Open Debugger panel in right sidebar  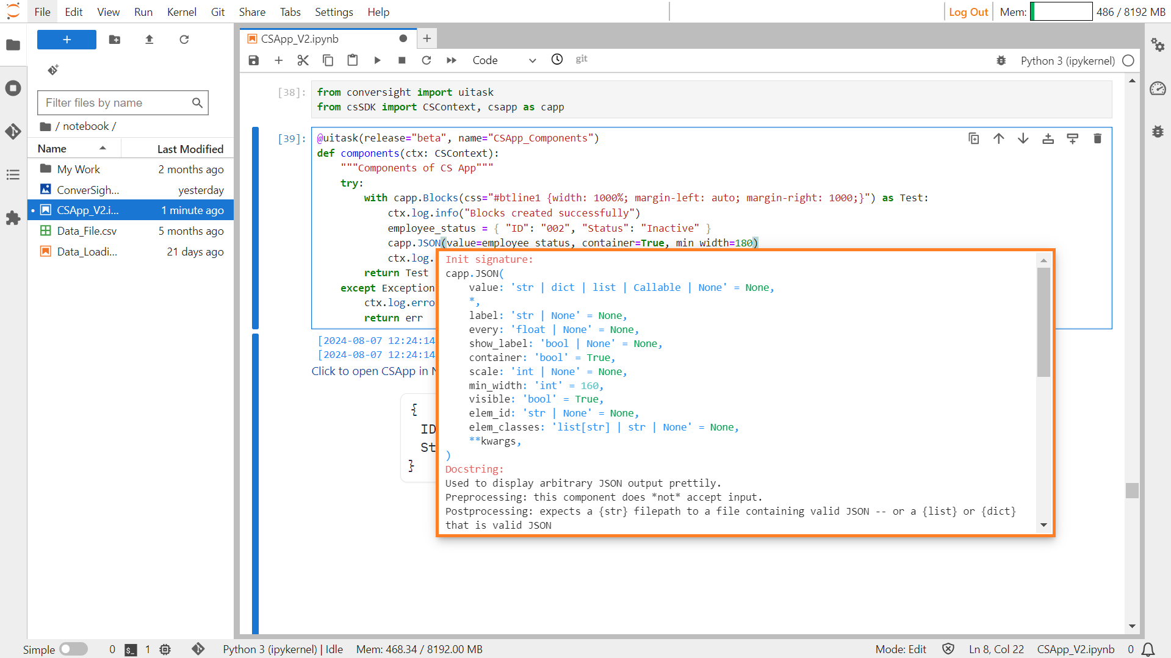point(1158,132)
